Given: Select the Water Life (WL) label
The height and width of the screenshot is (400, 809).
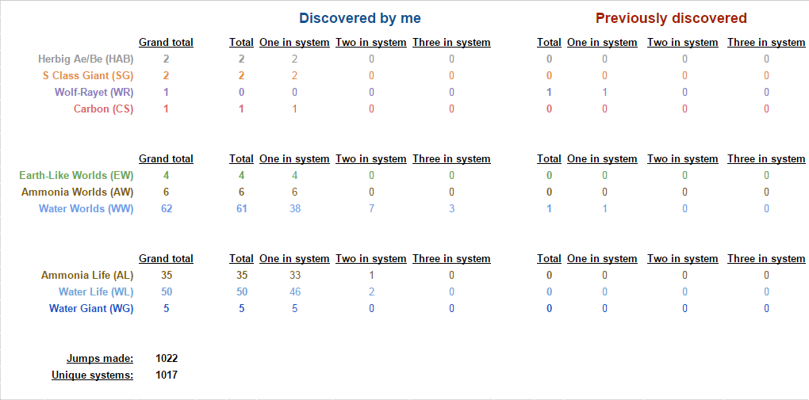Looking at the screenshot, I should [x=96, y=291].
